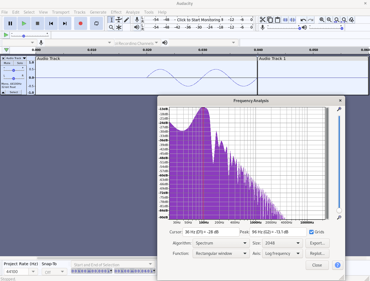Click the Redo arrow icon

pos(311,20)
